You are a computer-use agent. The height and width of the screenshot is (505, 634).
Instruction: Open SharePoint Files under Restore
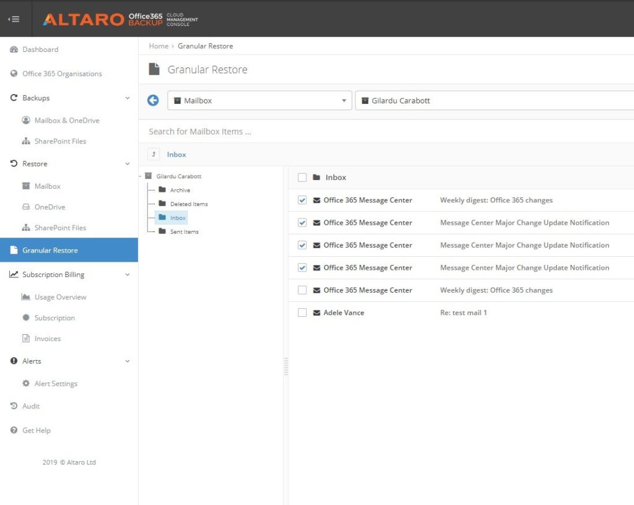pos(60,228)
